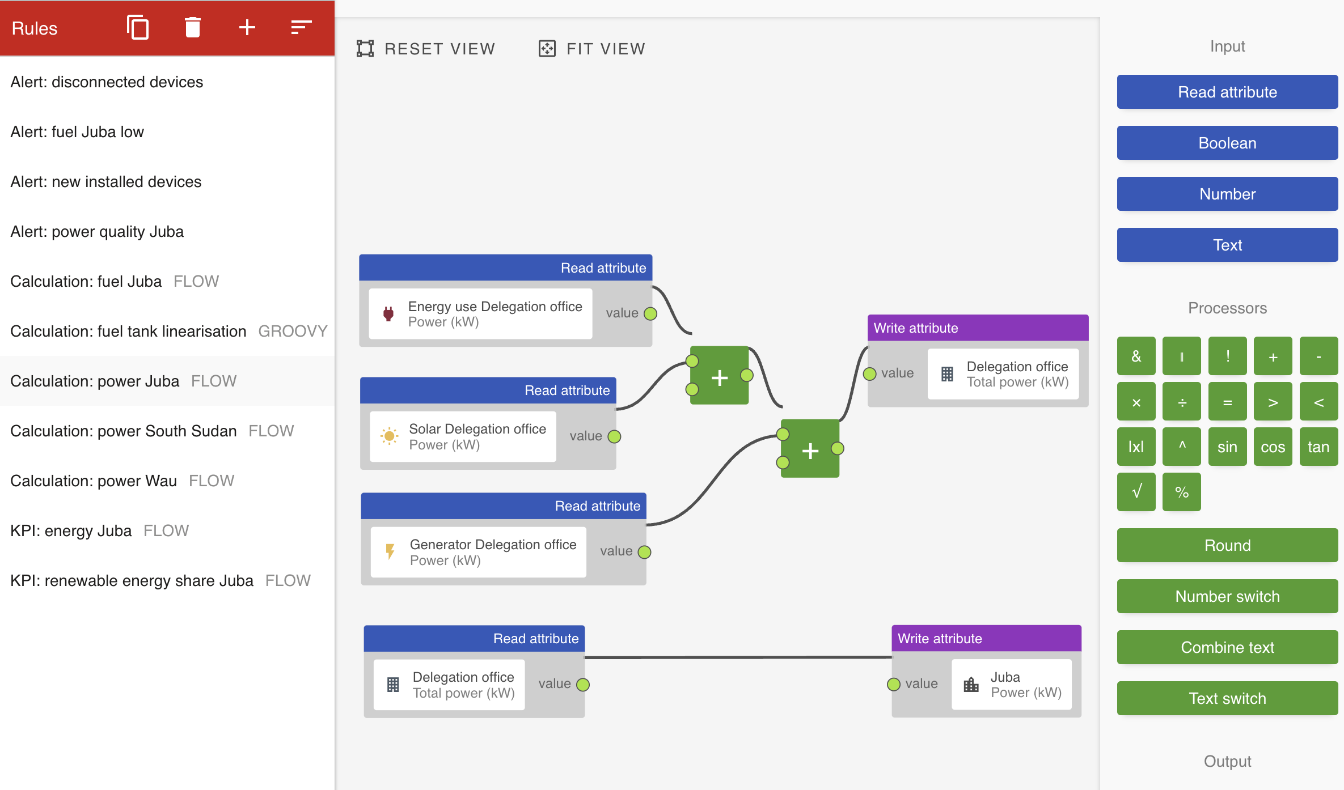Click the value input port on Juba Power write node

(894, 683)
